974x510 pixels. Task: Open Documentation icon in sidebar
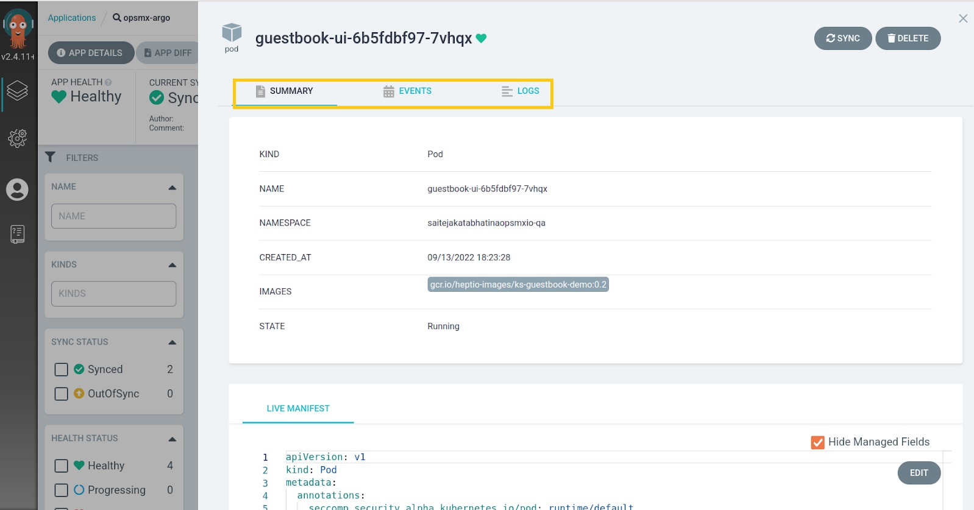click(18, 234)
